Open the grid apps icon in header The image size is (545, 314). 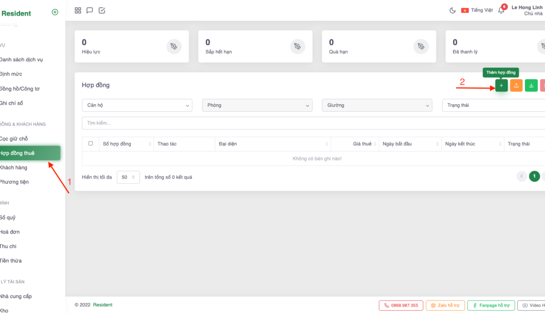tap(78, 10)
